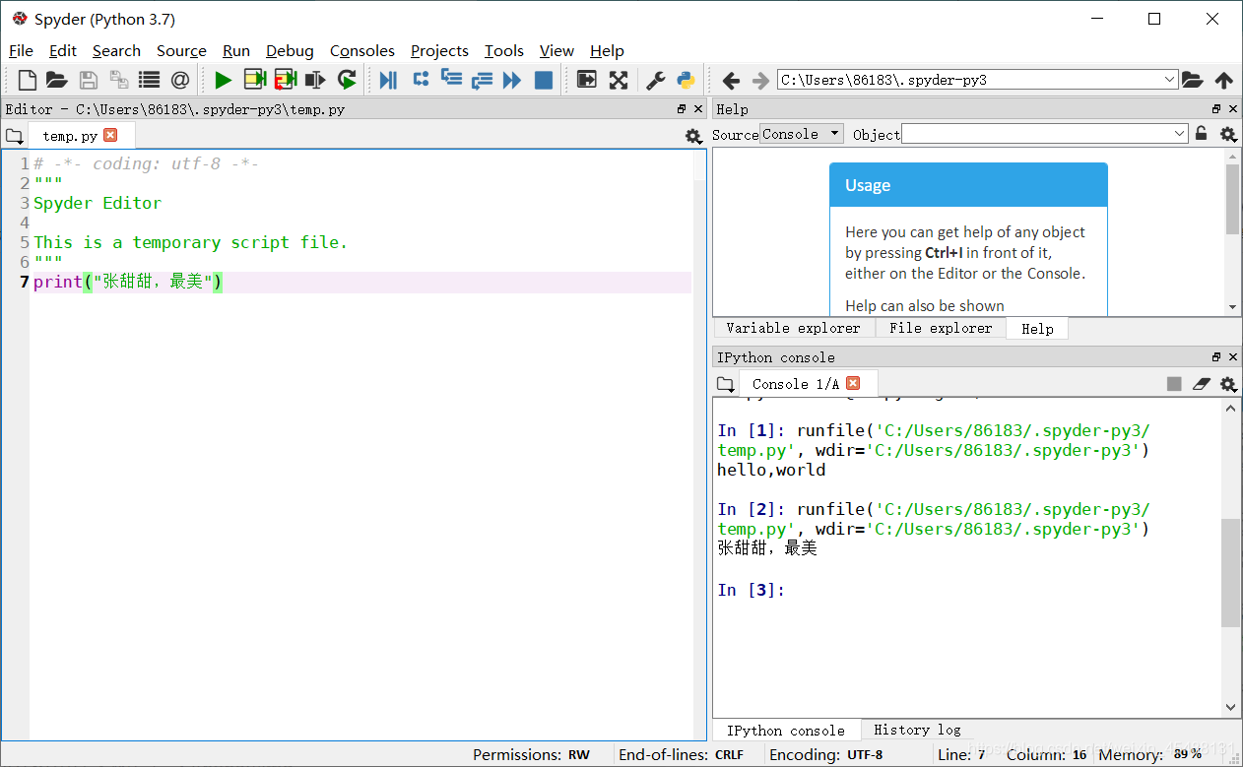This screenshot has height=767, width=1243.
Task: Open the Tools menu
Action: (504, 50)
